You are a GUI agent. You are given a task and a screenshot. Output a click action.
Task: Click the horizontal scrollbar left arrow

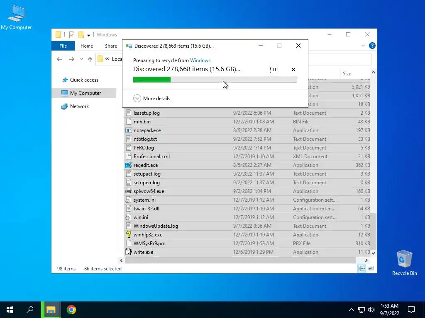pyautogui.click(x=121, y=260)
